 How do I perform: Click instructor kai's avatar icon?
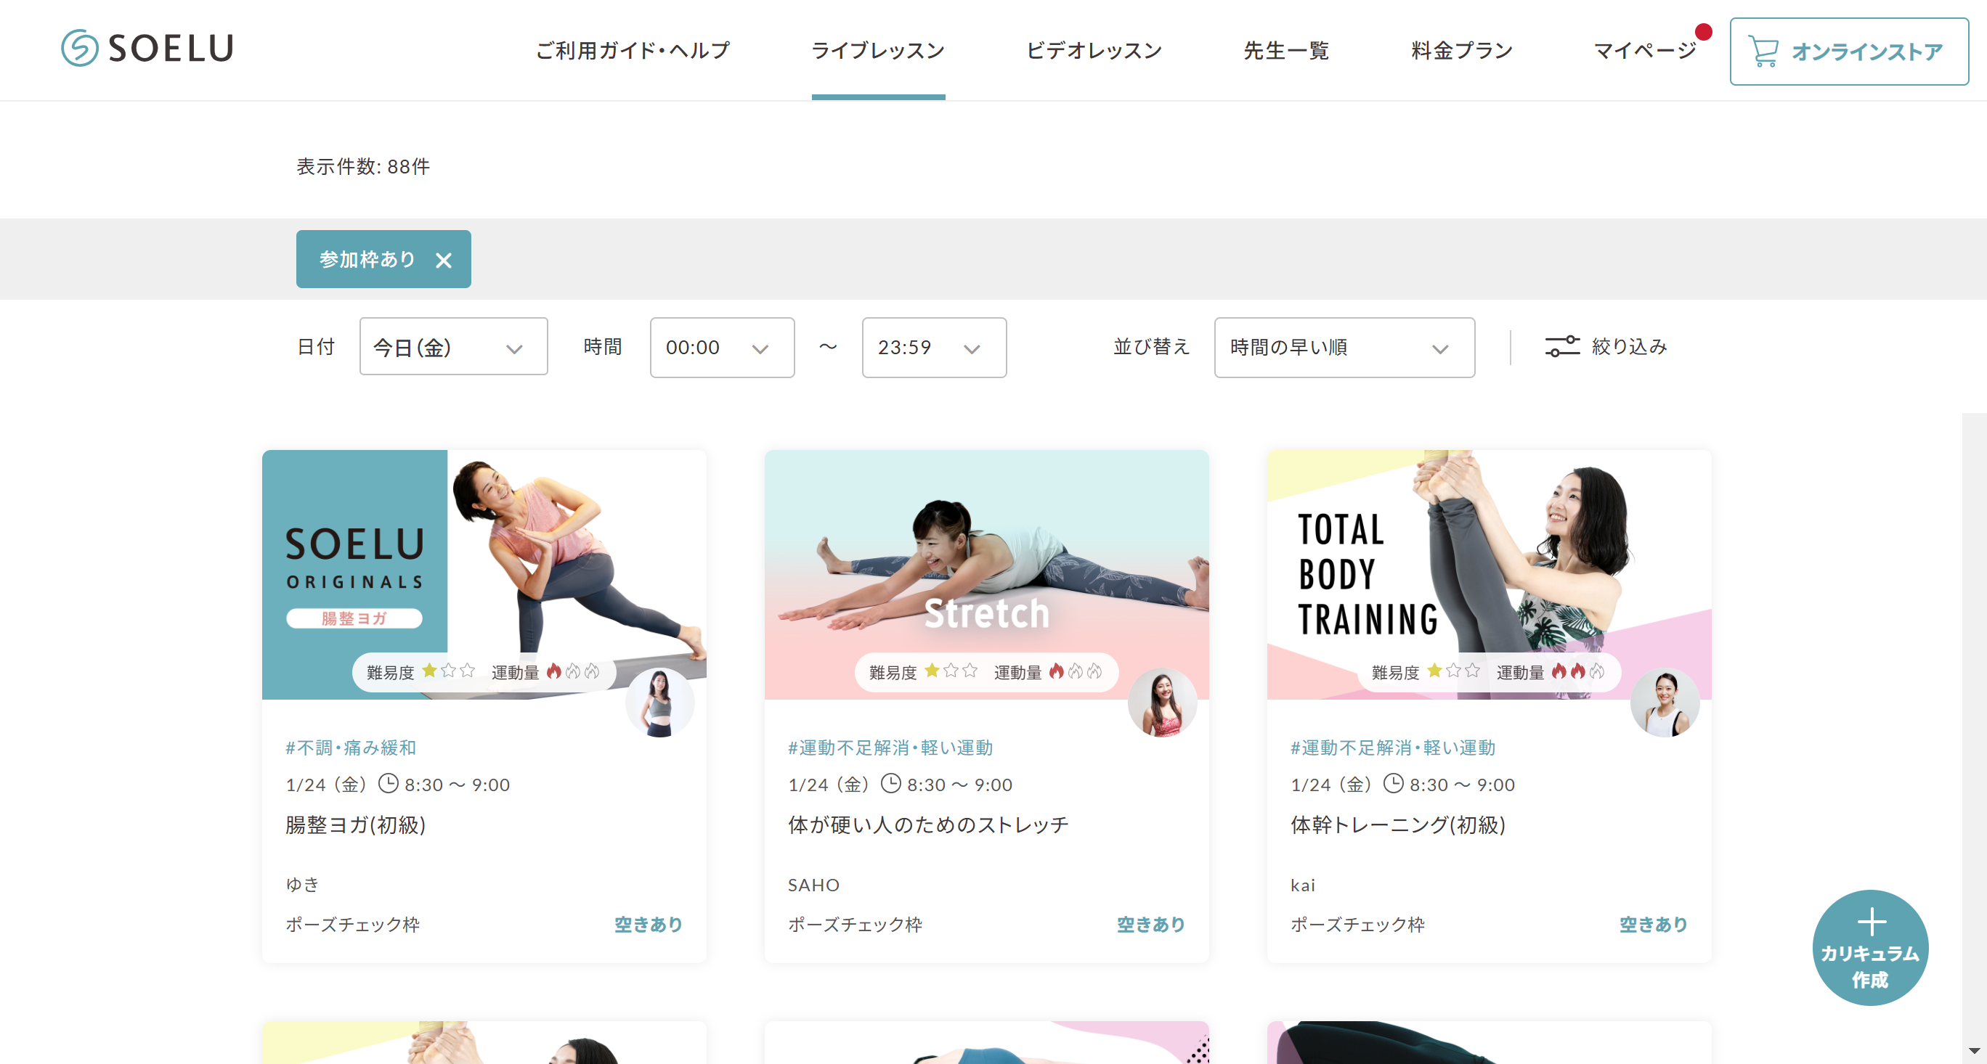tap(1665, 703)
